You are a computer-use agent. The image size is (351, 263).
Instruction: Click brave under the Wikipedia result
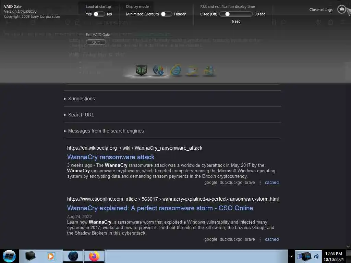[x=250, y=183]
